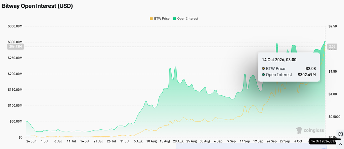Image resolution: width=344 pixels, height=149 pixels.
Task: Click the '10 Aug' x-axis date label
Action: point(152,141)
